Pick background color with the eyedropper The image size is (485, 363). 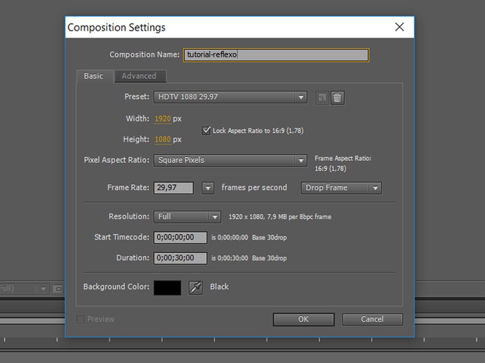pyautogui.click(x=196, y=288)
